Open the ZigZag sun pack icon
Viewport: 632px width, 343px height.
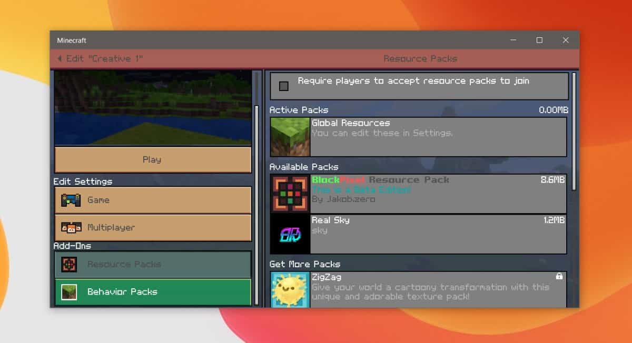[290, 289]
